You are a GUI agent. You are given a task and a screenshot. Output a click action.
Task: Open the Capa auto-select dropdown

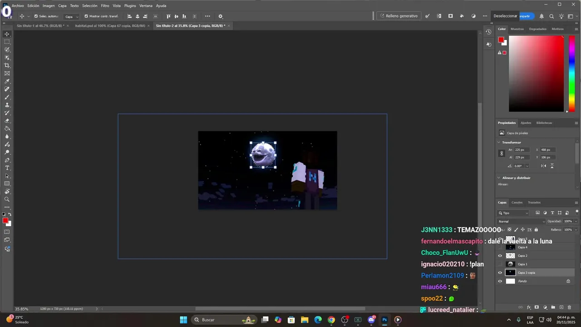point(71,16)
